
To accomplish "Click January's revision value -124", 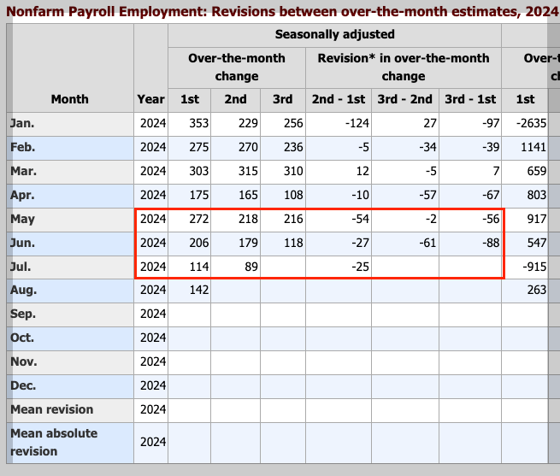I will pos(357,123).
